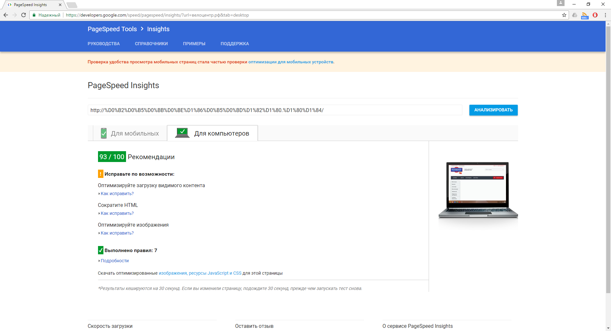The width and height of the screenshot is (611, 331).
Task: Click the grey cloud extension icon
Action: [x=575, y=15]
